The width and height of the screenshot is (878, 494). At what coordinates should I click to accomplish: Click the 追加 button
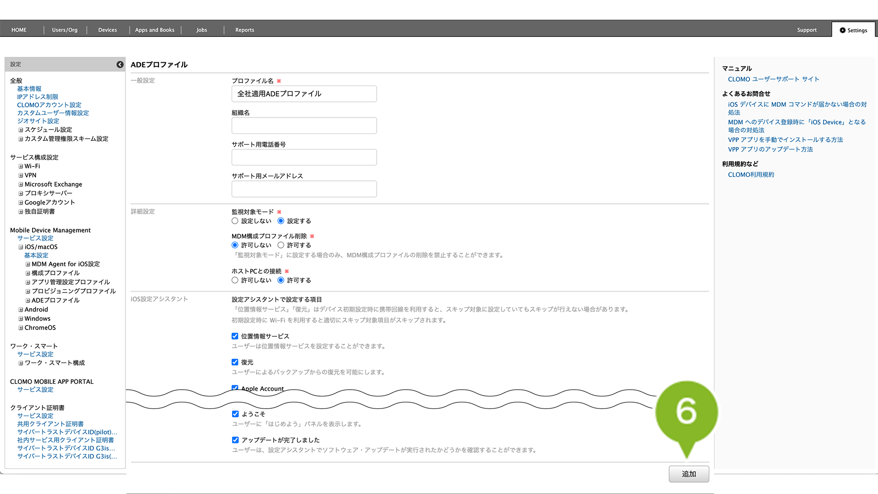tap(688, 474)
